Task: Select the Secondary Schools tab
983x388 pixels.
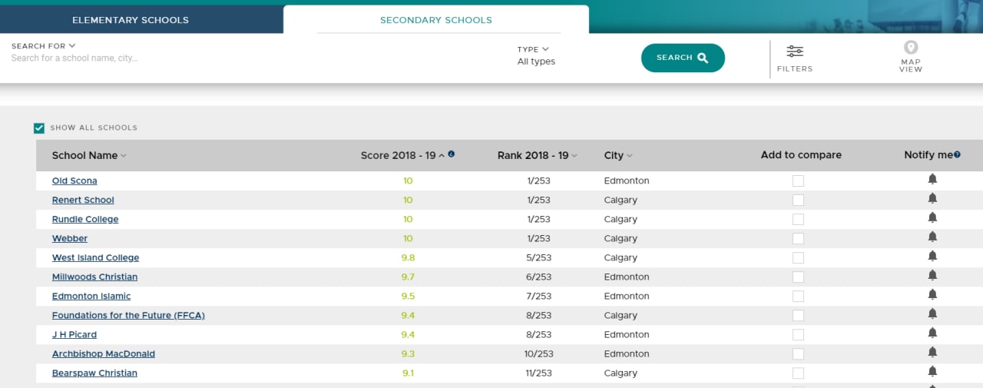Action: click(x=436, y=20)
